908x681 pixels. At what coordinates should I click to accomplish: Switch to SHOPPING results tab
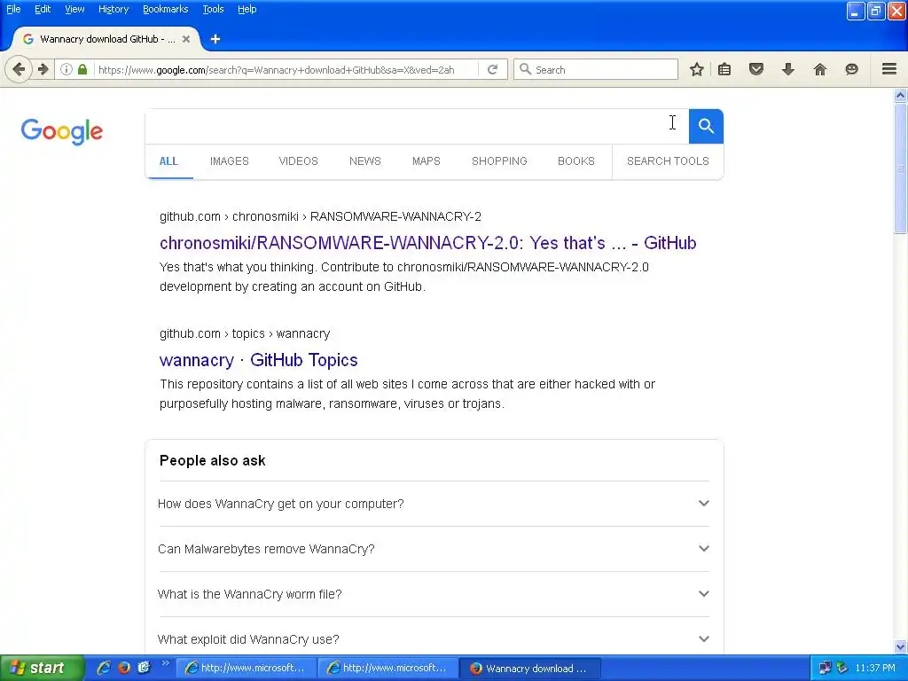coord(499,161)
